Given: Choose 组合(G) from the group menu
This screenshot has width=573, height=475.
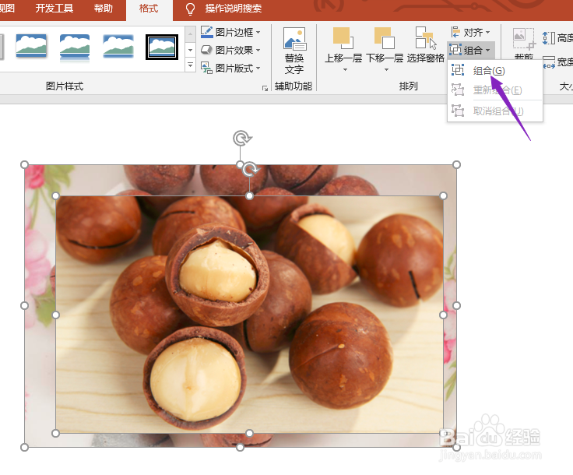Looking at the screenshot, I should (495, 70).
